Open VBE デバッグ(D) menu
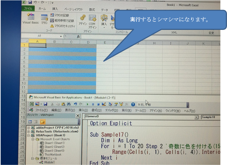This screenshot has height=165, width=227. point(112,111)
